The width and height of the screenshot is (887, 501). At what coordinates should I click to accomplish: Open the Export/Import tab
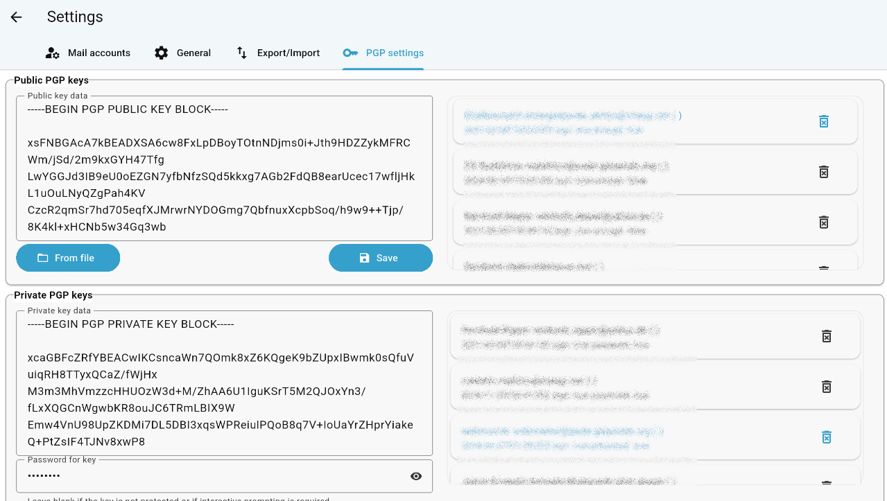point(278,53)
